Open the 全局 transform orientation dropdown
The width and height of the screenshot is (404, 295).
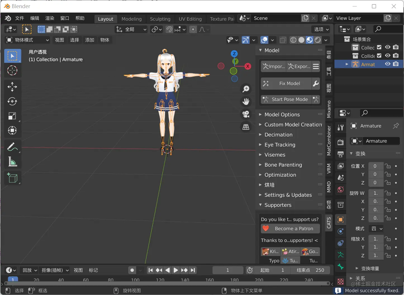[x=131, y=29]
